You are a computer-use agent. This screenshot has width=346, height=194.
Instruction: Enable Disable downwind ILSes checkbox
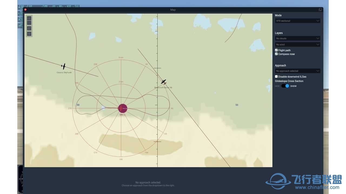pyautogui.click(x=276, y=77)
